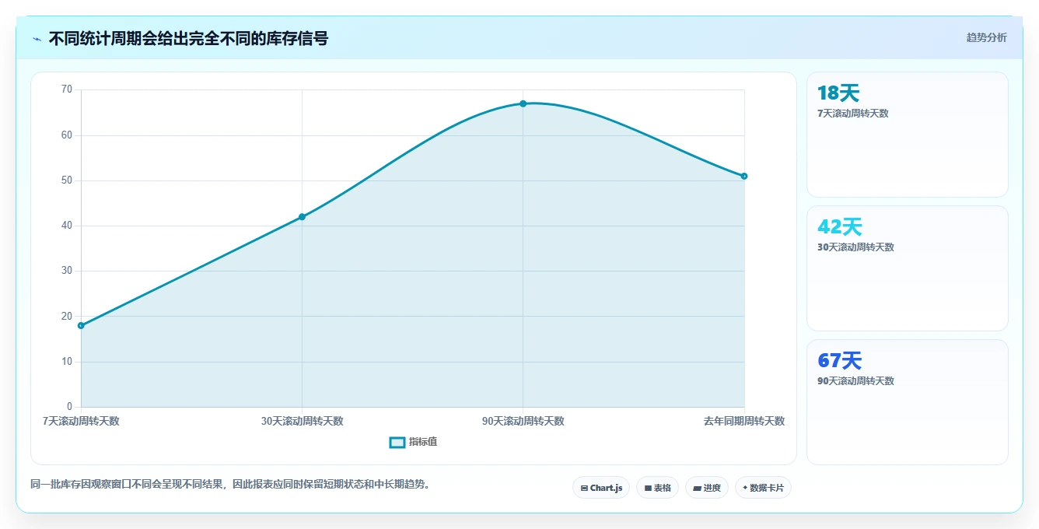The image size is (1039, 529).
Task: Click the 90天滚动周转天数 card caption
Action: tap(855, 381)
